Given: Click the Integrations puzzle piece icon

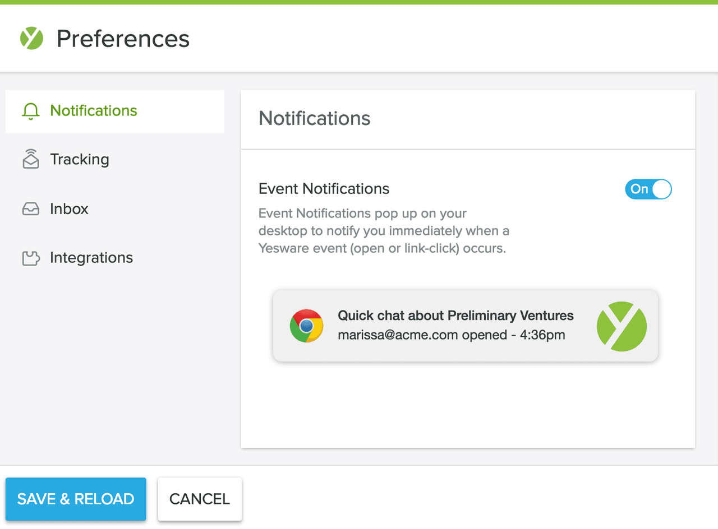Looking at the screenshot, I should click(x=31, y=258).
